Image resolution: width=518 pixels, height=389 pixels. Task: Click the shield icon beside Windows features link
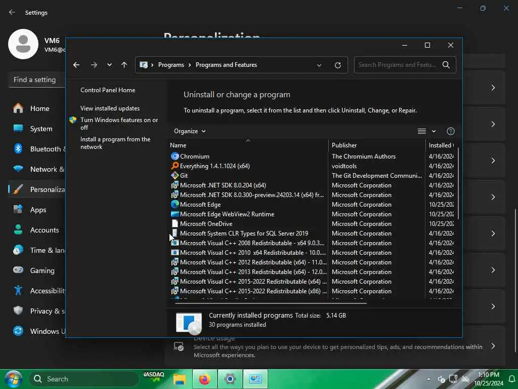coord(73,120)
